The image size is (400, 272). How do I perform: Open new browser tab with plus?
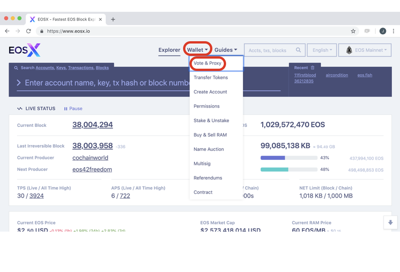click(x=113, y=19)
